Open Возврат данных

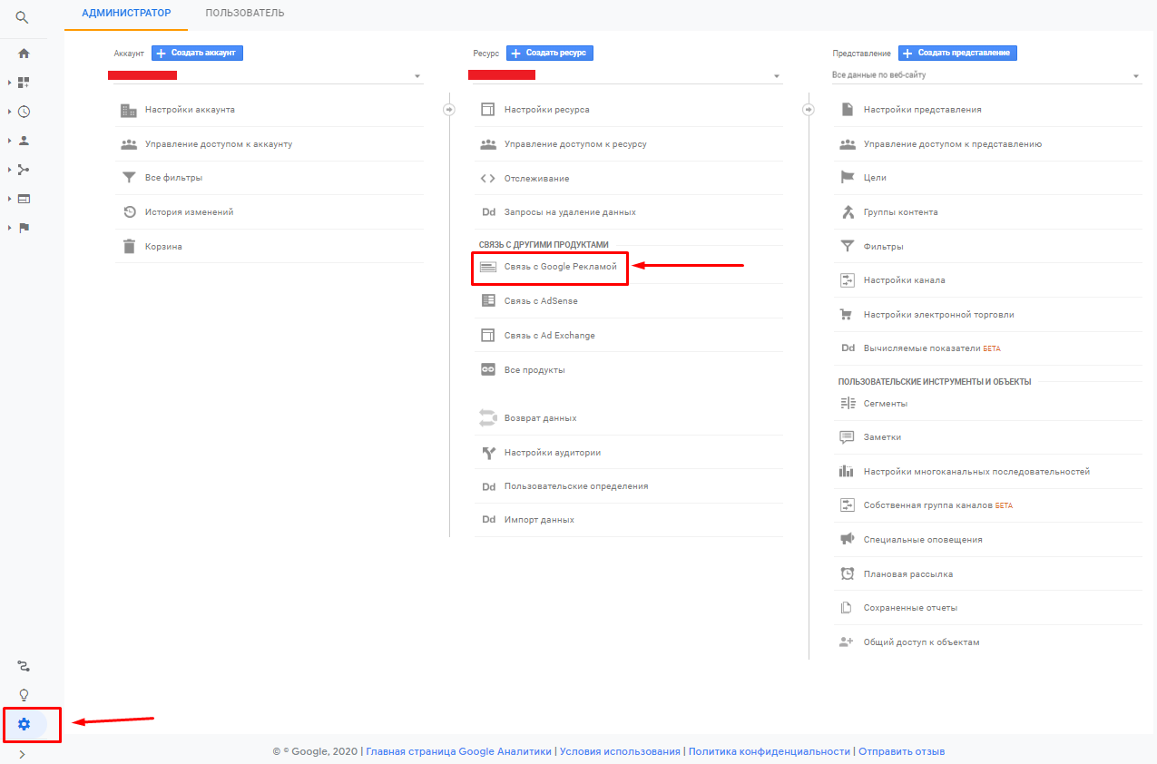540,418
